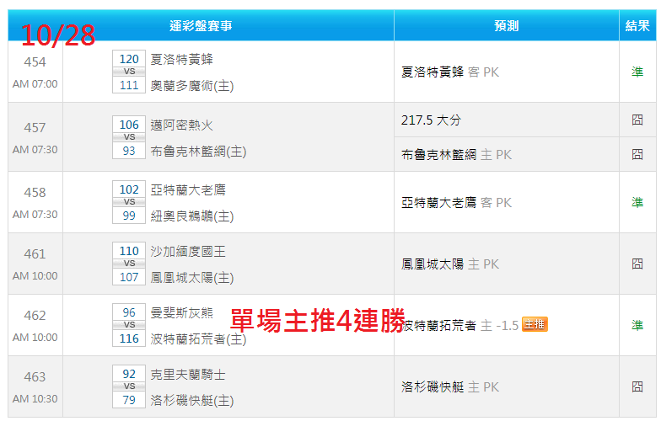Screen dimensions: 661x421
Task: Click 亞特蘭大老鷹 in the matchup column
Action: point(188,190)
